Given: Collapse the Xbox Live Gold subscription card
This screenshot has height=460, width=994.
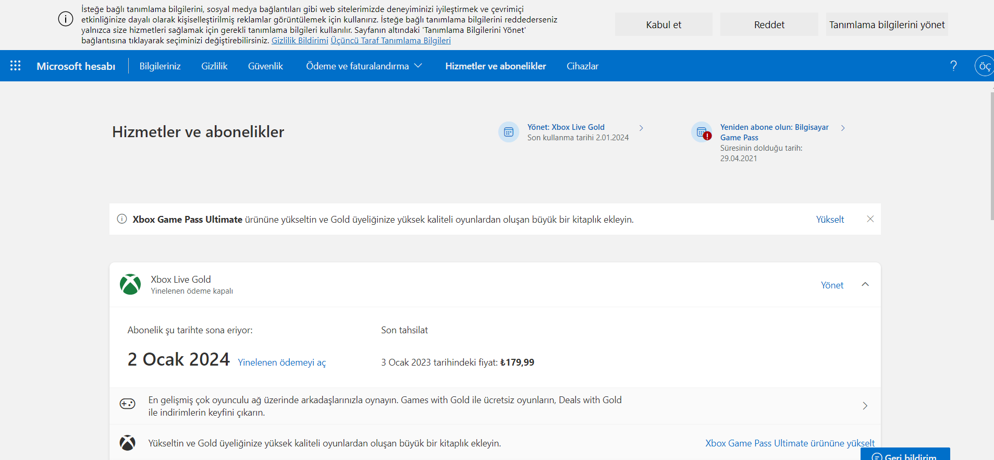Looking at the screenshot, I should [865, 285].
